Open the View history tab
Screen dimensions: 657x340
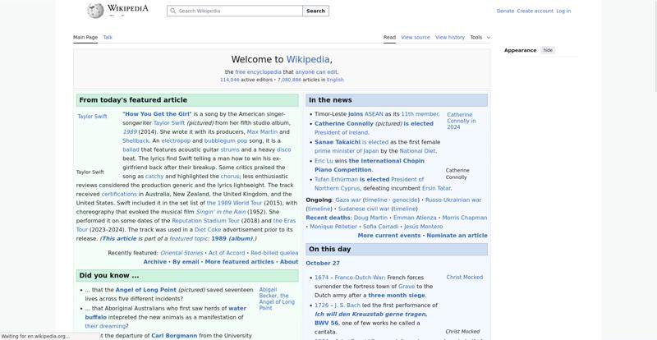pyautogui.click(x=450, y=37)
